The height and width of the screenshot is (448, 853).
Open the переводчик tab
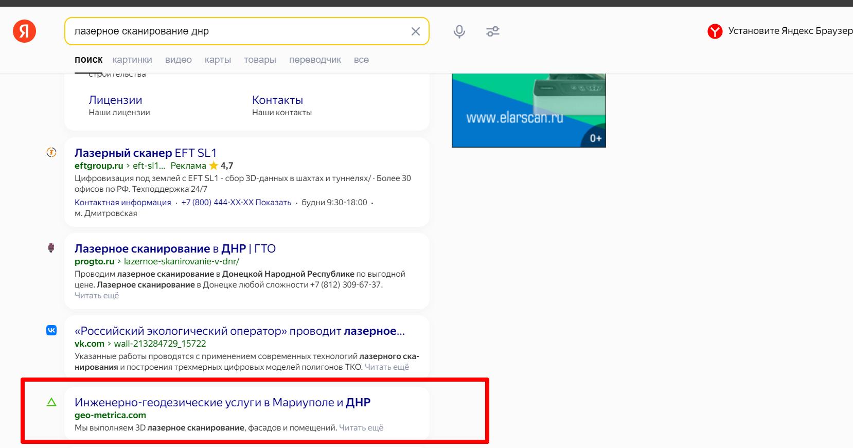[x=315, y=60]
